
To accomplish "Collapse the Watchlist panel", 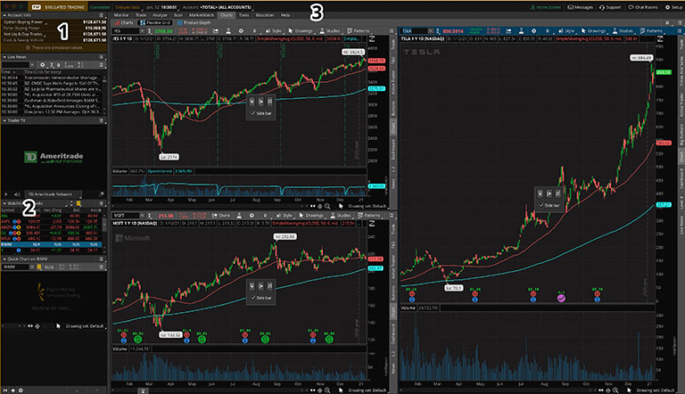I will (x=4, y=203).
